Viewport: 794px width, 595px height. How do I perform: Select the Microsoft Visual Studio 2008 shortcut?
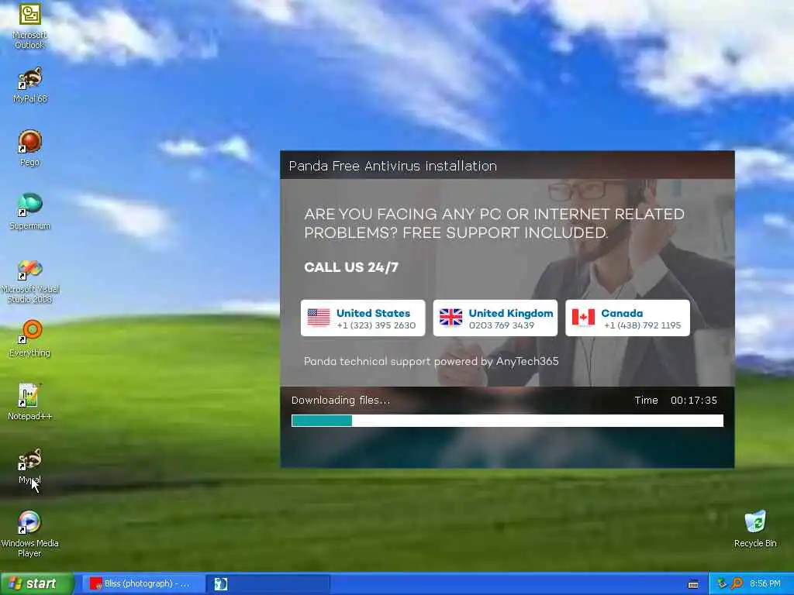30,280
